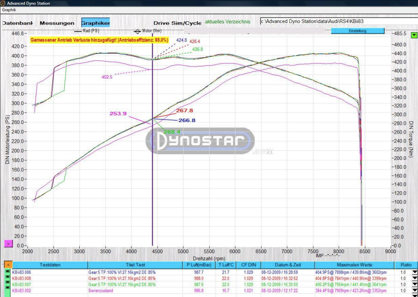Open the Drive Sim/Cycle section
The height and width of the screenshot is (297, 418).
(177, 23)
